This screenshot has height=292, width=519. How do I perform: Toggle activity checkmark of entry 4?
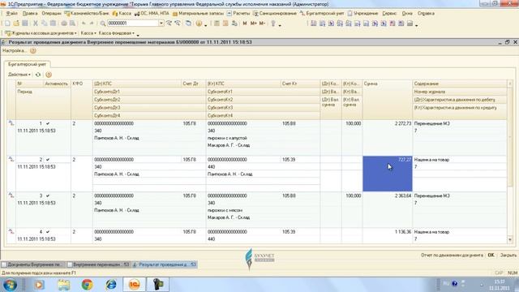click(x=48, y=232)
